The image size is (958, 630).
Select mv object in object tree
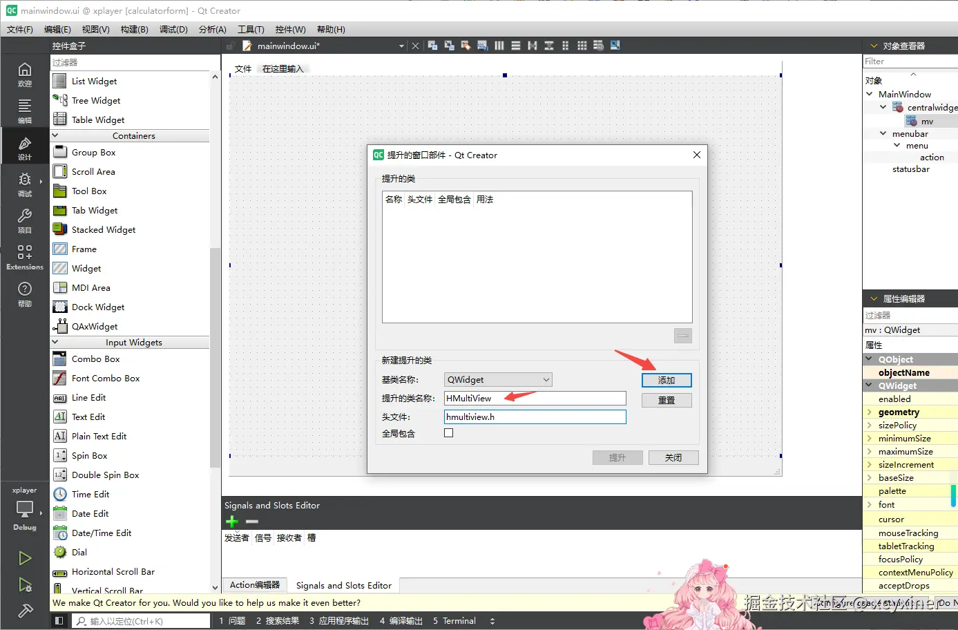pos(927,122)
